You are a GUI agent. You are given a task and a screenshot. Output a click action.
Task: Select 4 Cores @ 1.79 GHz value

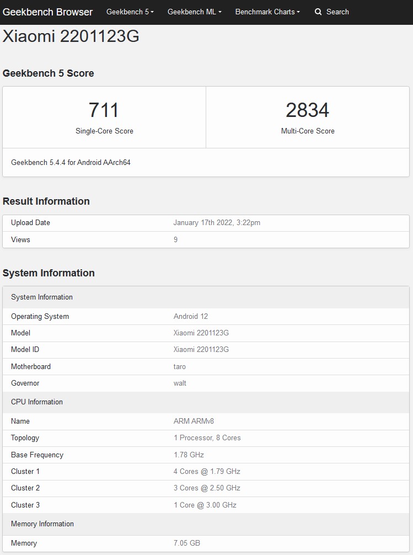207,472
